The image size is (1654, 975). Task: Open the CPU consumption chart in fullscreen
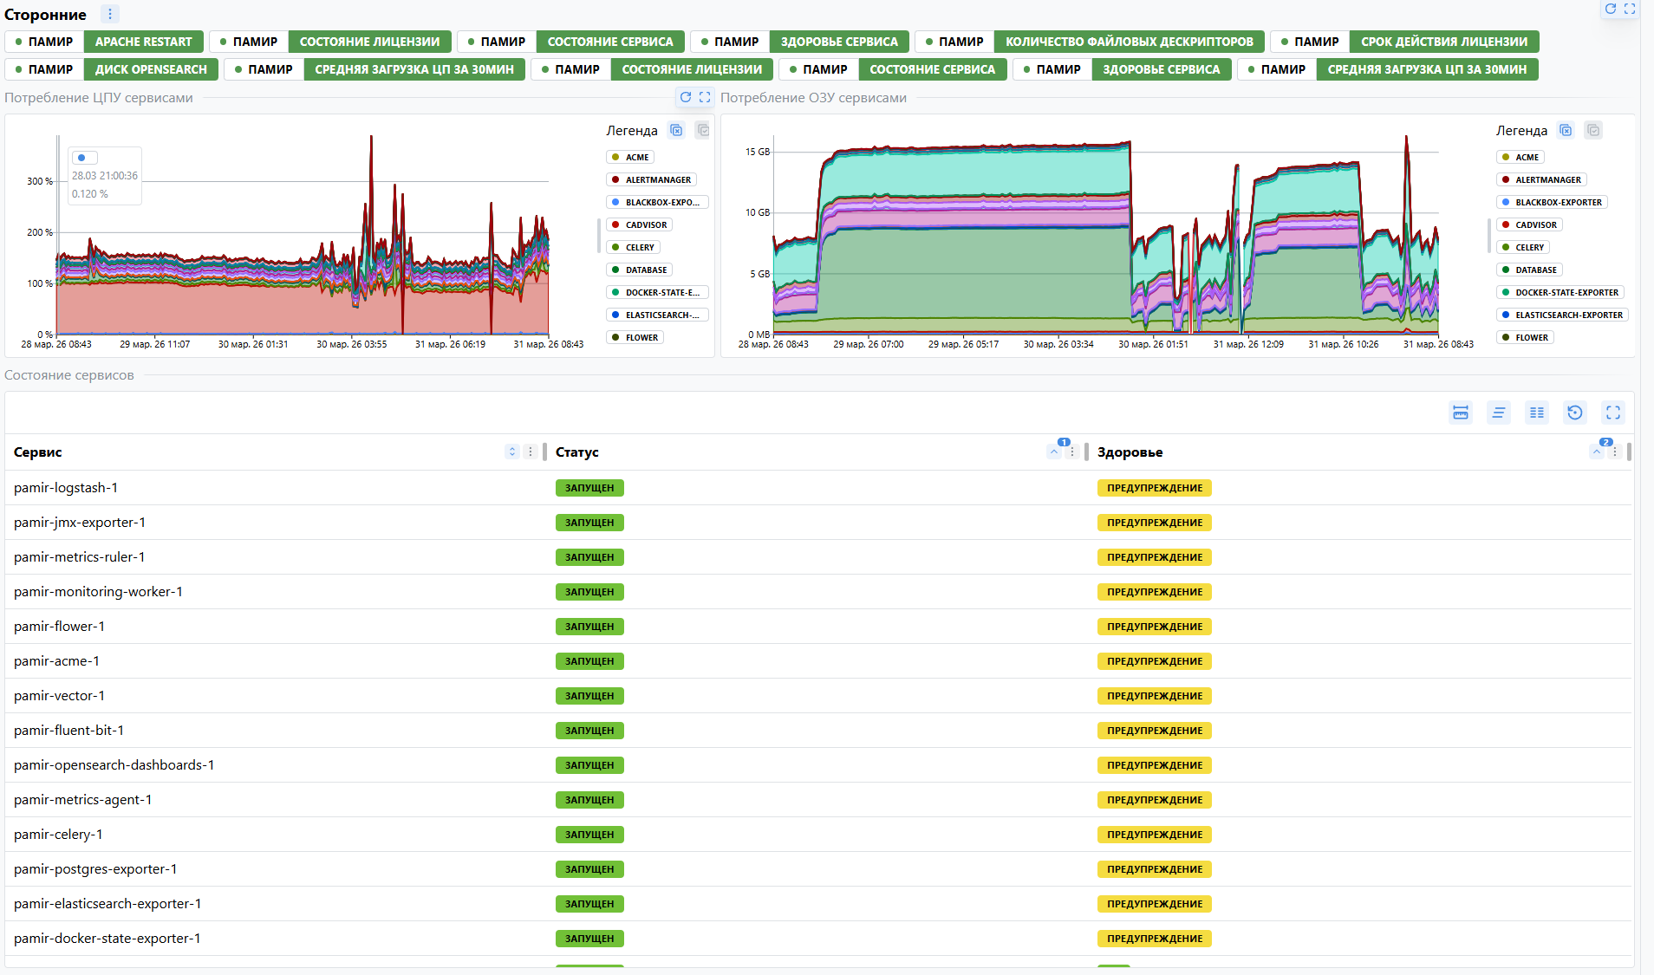pyautogui.click(x=705, y=97)
